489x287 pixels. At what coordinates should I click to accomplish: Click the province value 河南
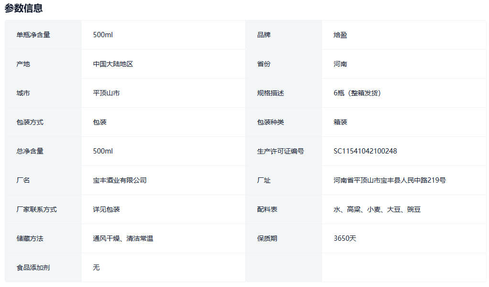340,64
